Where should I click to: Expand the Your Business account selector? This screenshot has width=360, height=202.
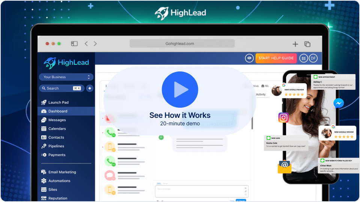coord(66,77)
